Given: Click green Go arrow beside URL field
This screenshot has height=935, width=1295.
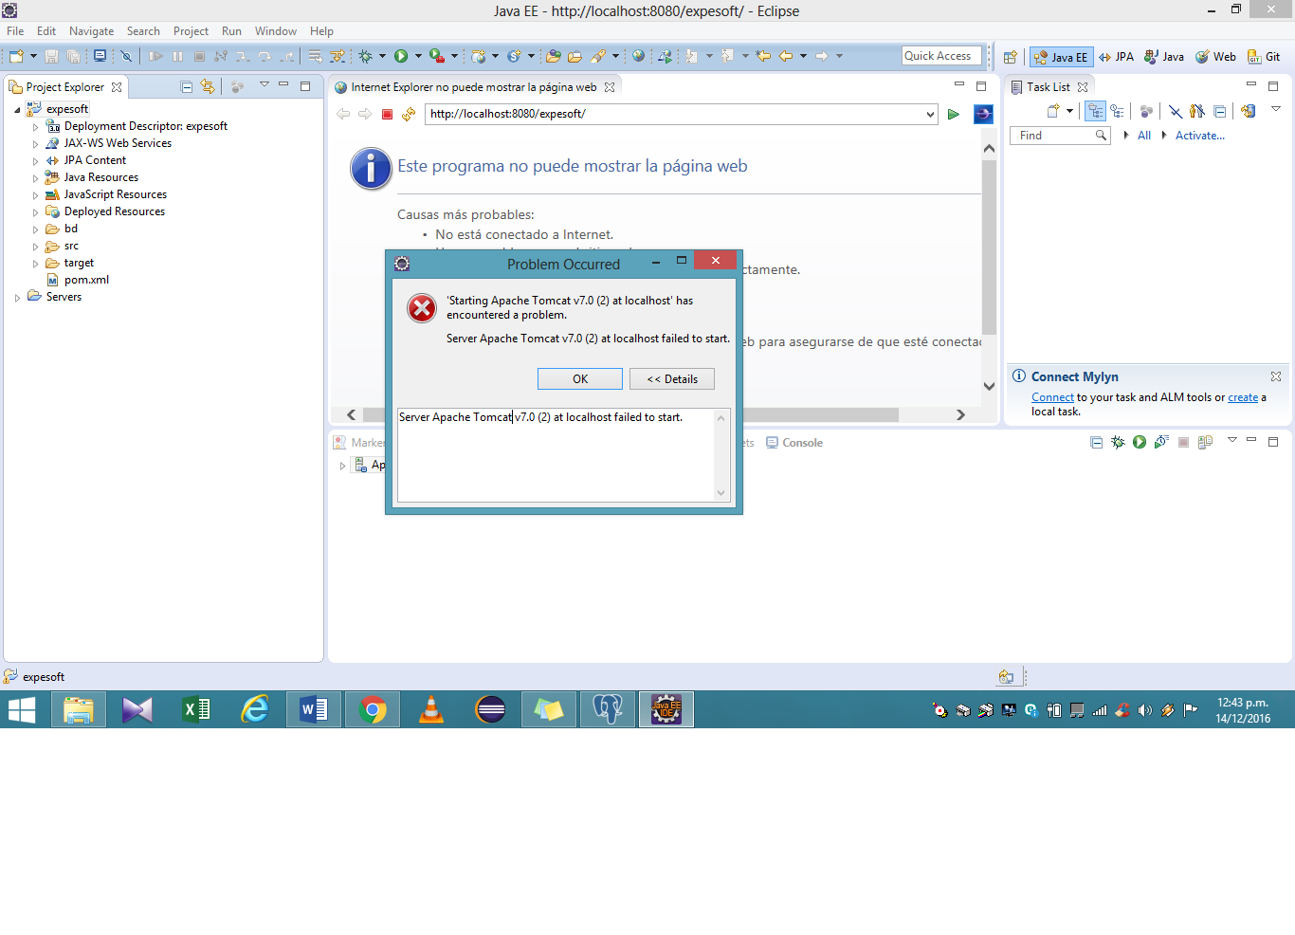Looking at the screenshot, I should click(954, 114).
